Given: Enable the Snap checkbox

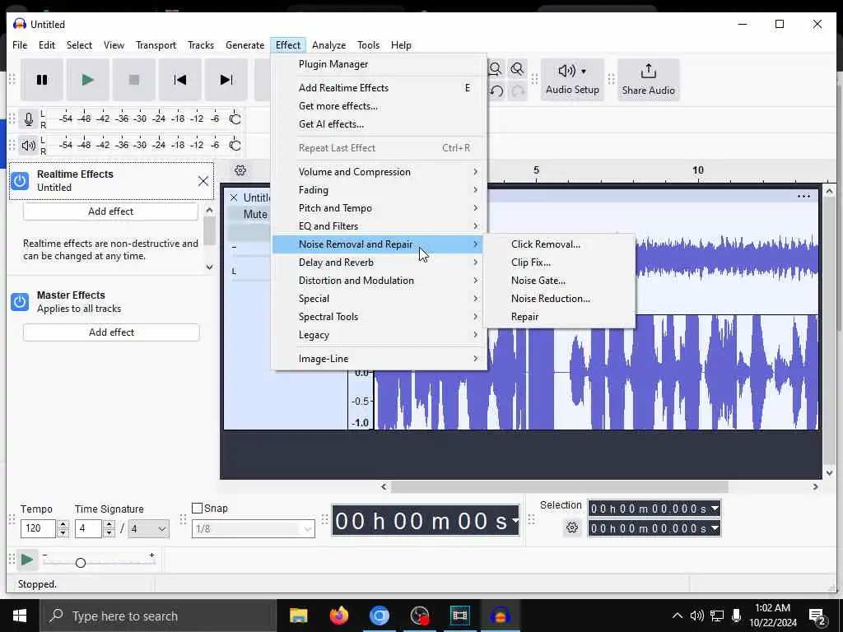Looking at the screenshot, I should click(198, 508).
